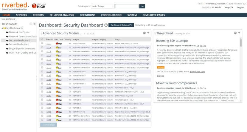Viewport: 247px width, 132px height.
Task: Open the CONFIGURATION menu
Action: [x=111, y=15]
